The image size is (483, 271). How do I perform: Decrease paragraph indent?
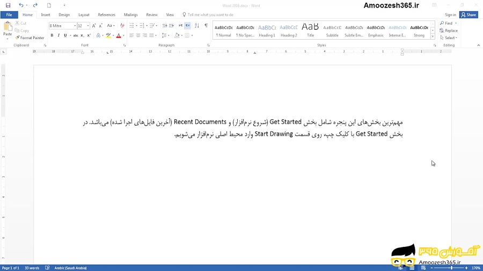pos(165,26)
